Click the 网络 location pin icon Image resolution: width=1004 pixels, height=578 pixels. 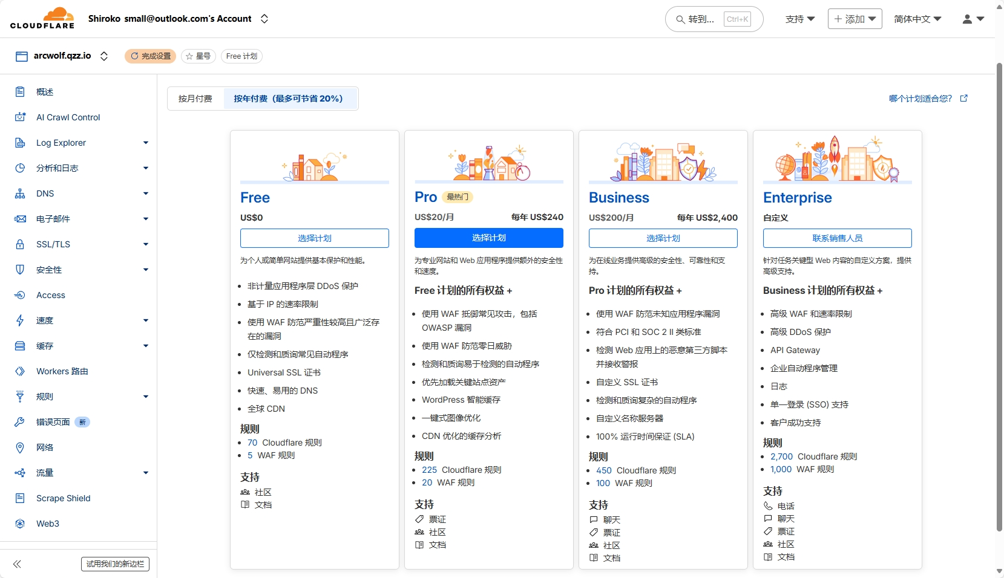(20, 447)
